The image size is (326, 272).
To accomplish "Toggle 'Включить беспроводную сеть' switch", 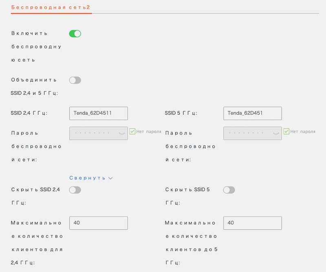I will pyautogui.click(x=75, y=33).
